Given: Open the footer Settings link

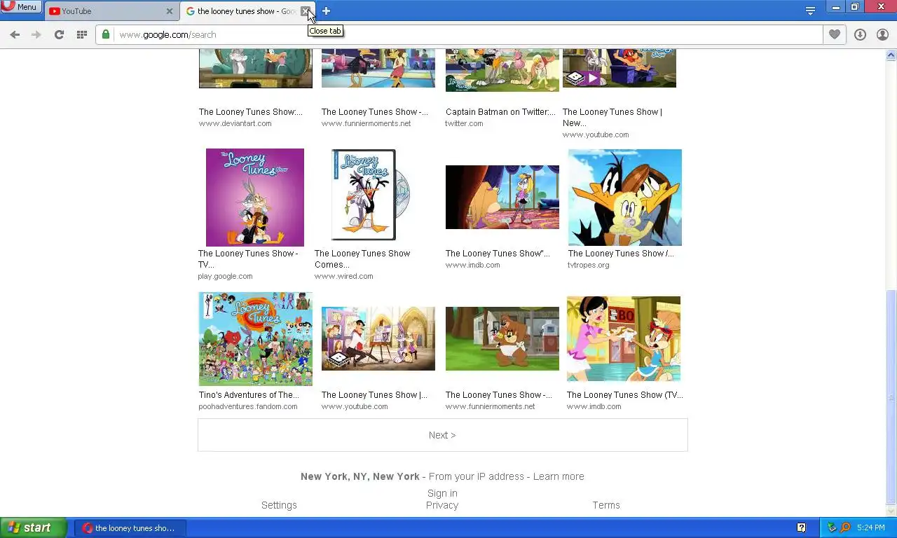Looking at the screenshot, I should point(279,505).
